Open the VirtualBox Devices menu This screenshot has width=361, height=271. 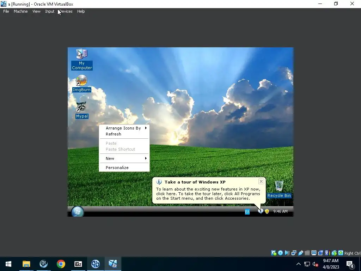click(66, 11)
